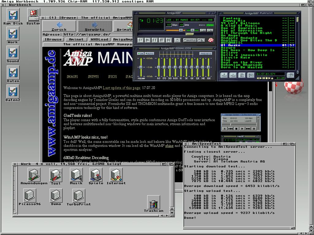This screenshot has height=235, width=314.
Task: Open the Musik drawer
Action: 76,175
